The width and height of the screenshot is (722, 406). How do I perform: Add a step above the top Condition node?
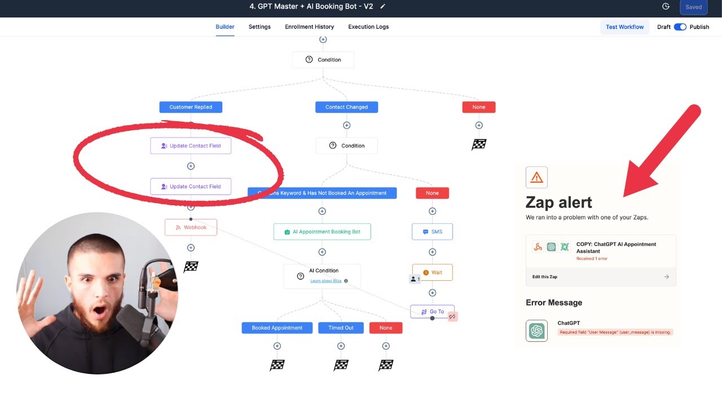[323, 39]
